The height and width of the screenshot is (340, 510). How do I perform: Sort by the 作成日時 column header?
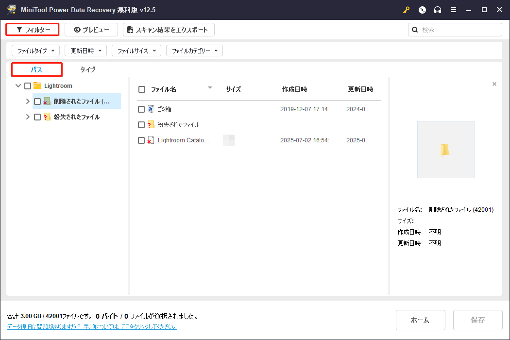pyautogui.click(x=295, y=89)
